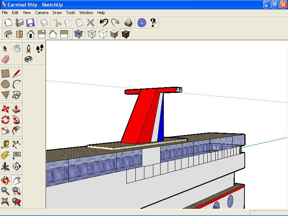
Task: Select the Zoom Window tool
Action: [17, 191]
